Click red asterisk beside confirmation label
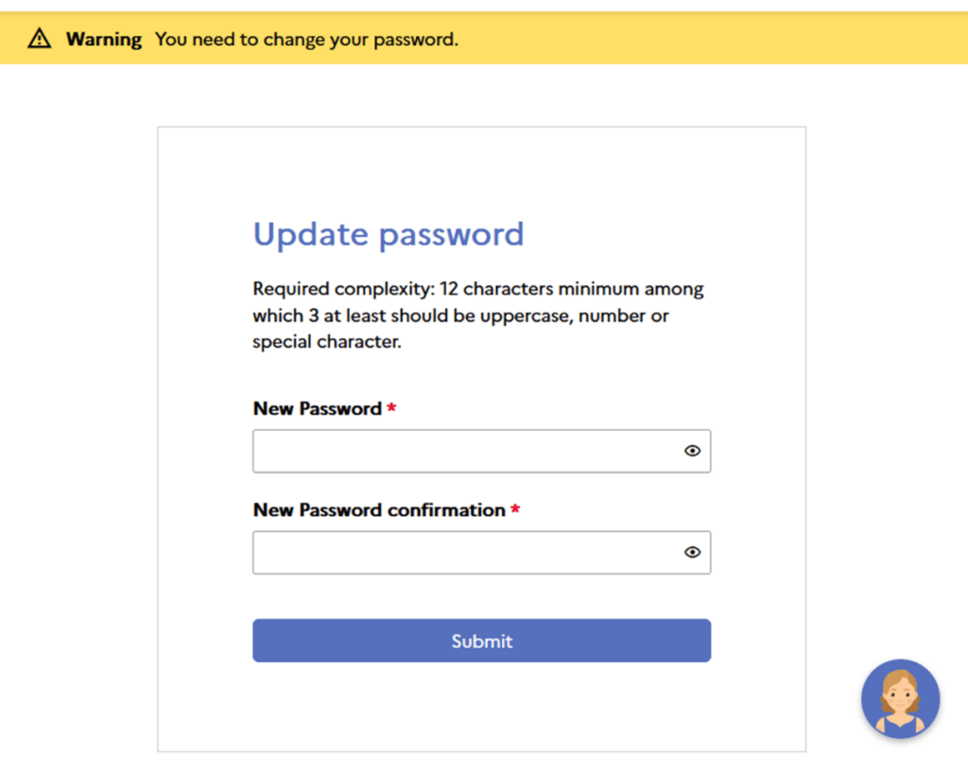The height and width of the screenshot is (773, 968). 515,509
